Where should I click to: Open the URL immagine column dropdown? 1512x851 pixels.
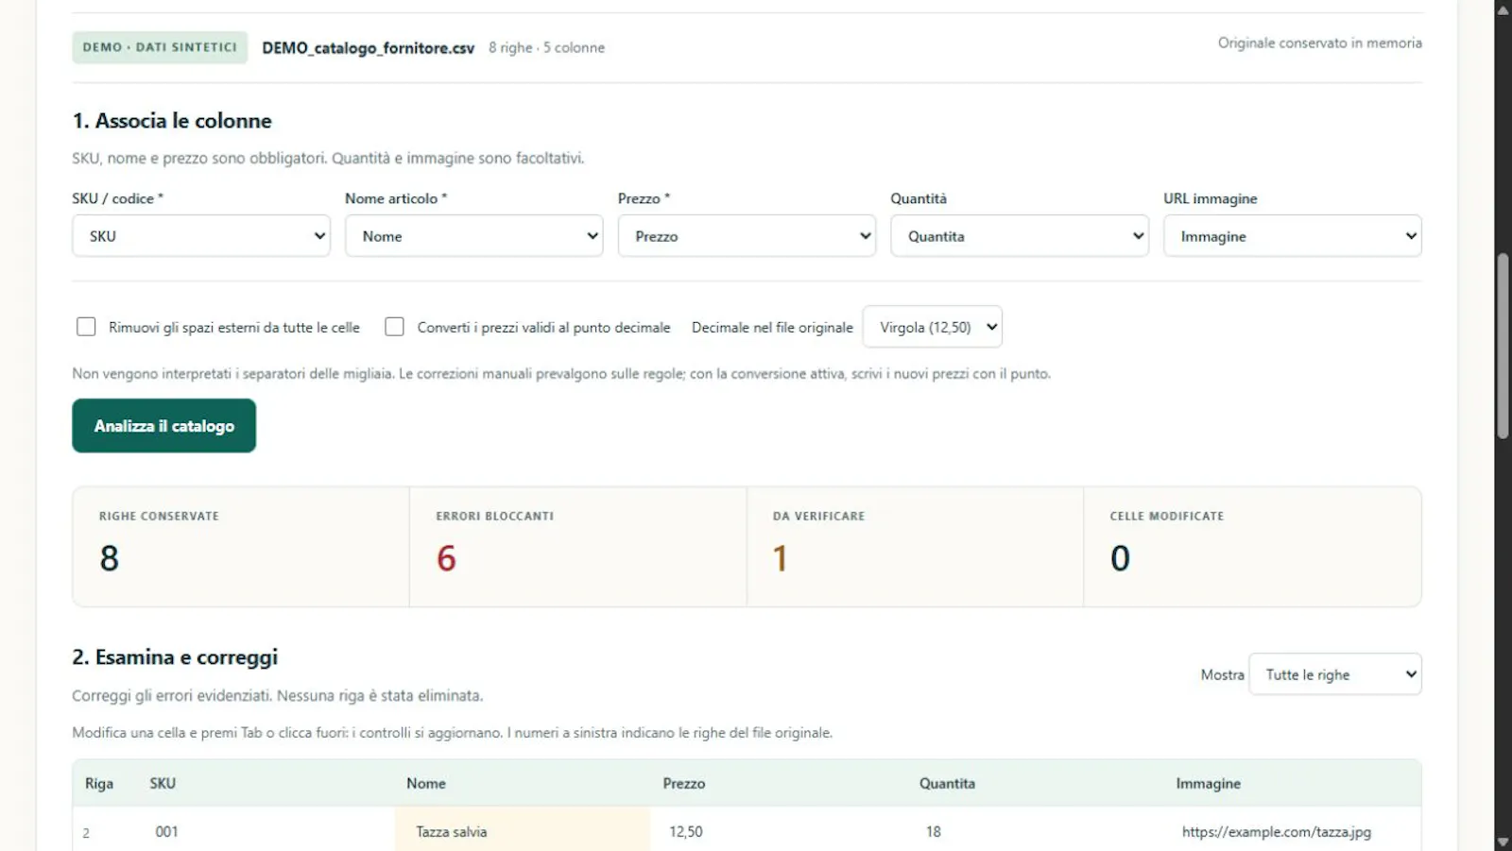[x=1292, y=236]
